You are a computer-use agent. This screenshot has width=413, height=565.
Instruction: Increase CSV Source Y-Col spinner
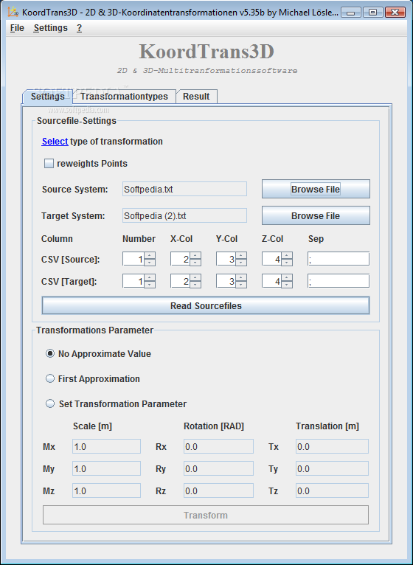click(241, 255)
